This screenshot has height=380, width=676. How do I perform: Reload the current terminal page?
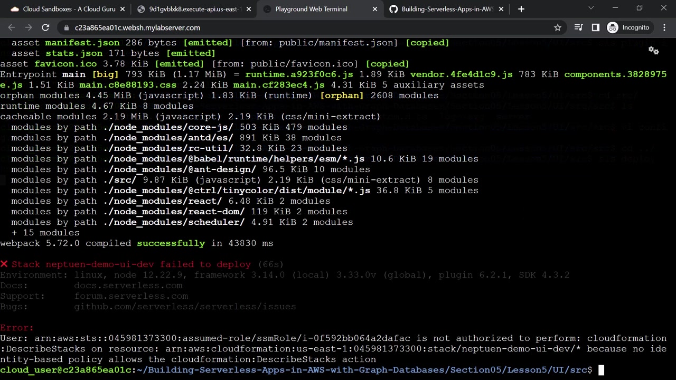pyautogui.click(x=45, y=27)
